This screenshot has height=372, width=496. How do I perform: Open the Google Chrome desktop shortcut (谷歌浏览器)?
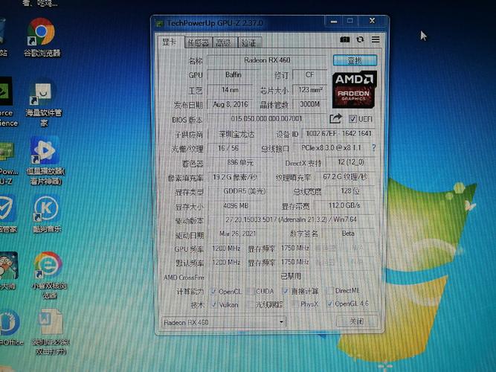point(40,33)
